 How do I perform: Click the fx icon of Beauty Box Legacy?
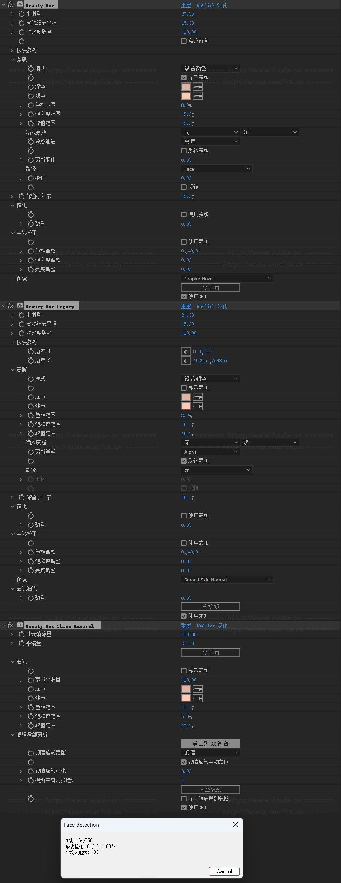(11, 306)
